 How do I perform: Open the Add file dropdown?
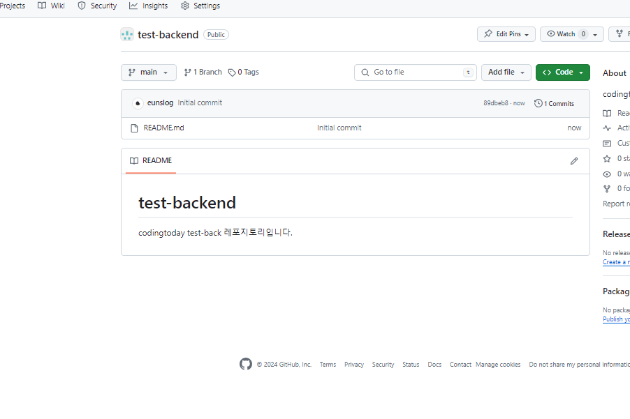(x=506, y=73)
